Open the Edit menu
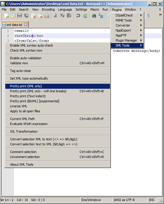 [13, 9]
